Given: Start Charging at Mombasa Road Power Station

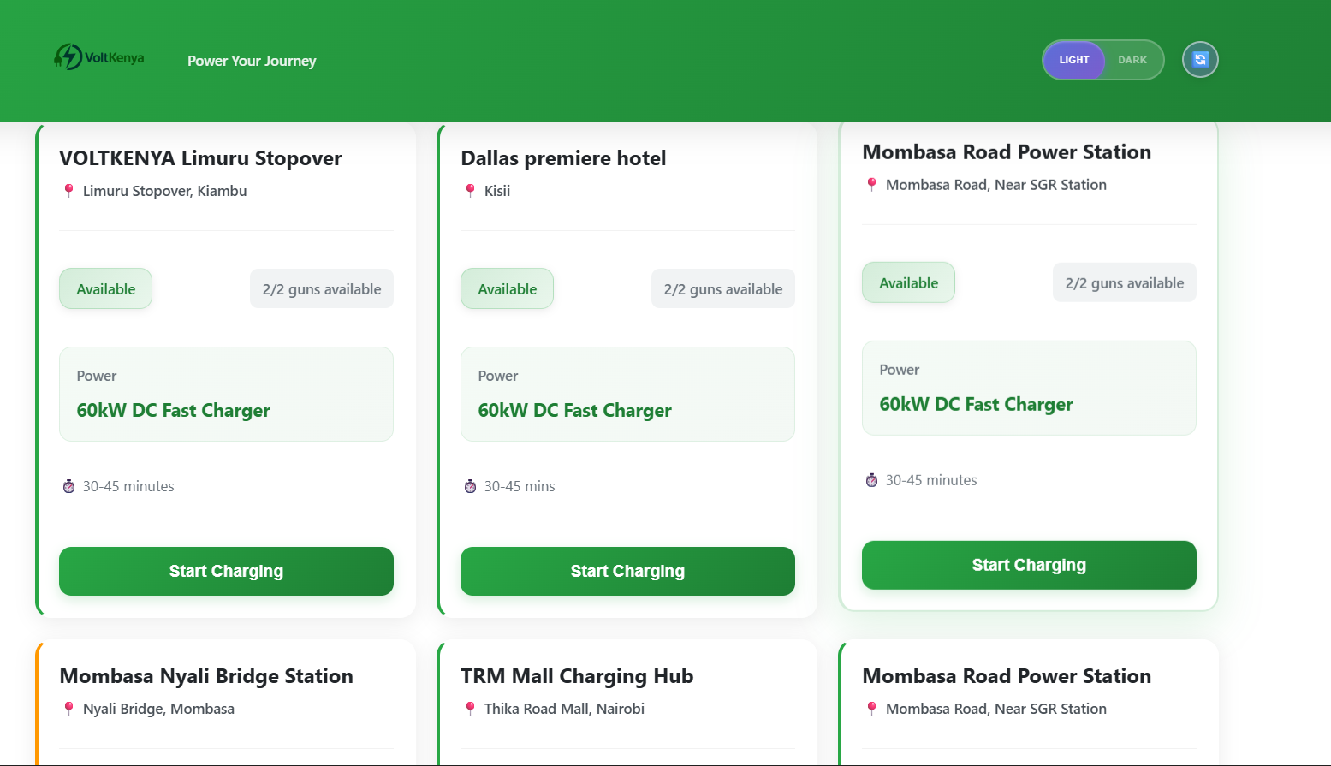Looking at the screenshot, I should (x=1029, y=565).
